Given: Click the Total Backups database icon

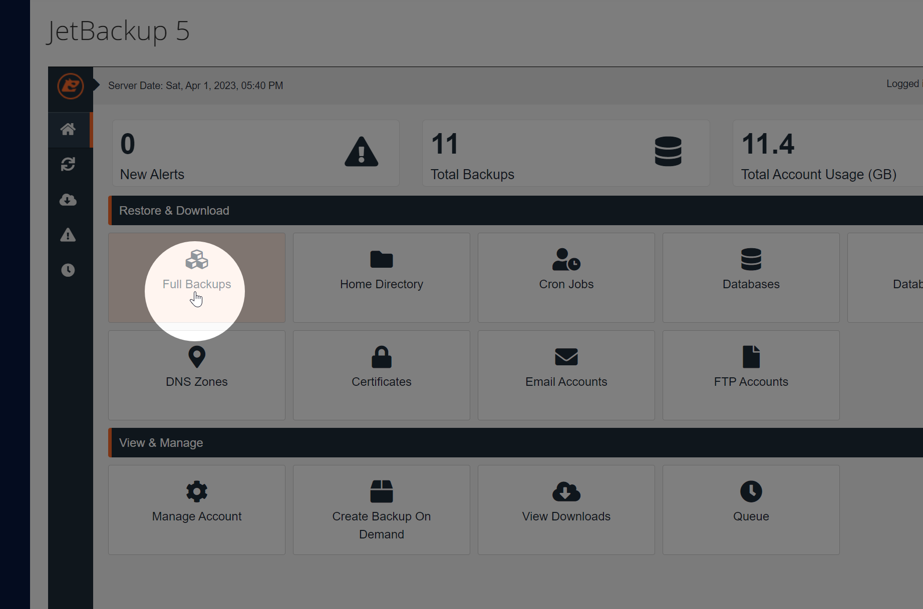Looking at the screenshot, I should (668, 151).
